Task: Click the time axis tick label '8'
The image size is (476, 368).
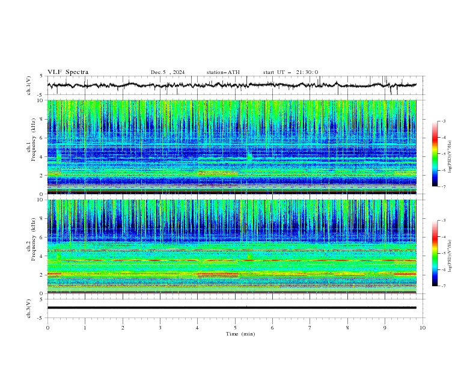Action: pos(347,328)
